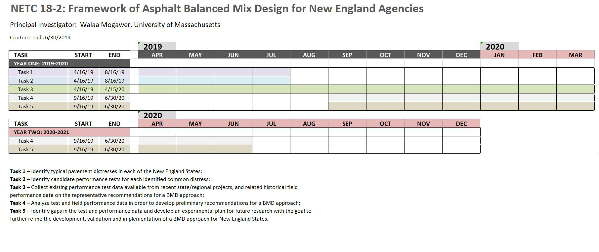599x252 pixels.
Task: Select Task 2 end date 8/16/19
Action: tap(114, 81)
